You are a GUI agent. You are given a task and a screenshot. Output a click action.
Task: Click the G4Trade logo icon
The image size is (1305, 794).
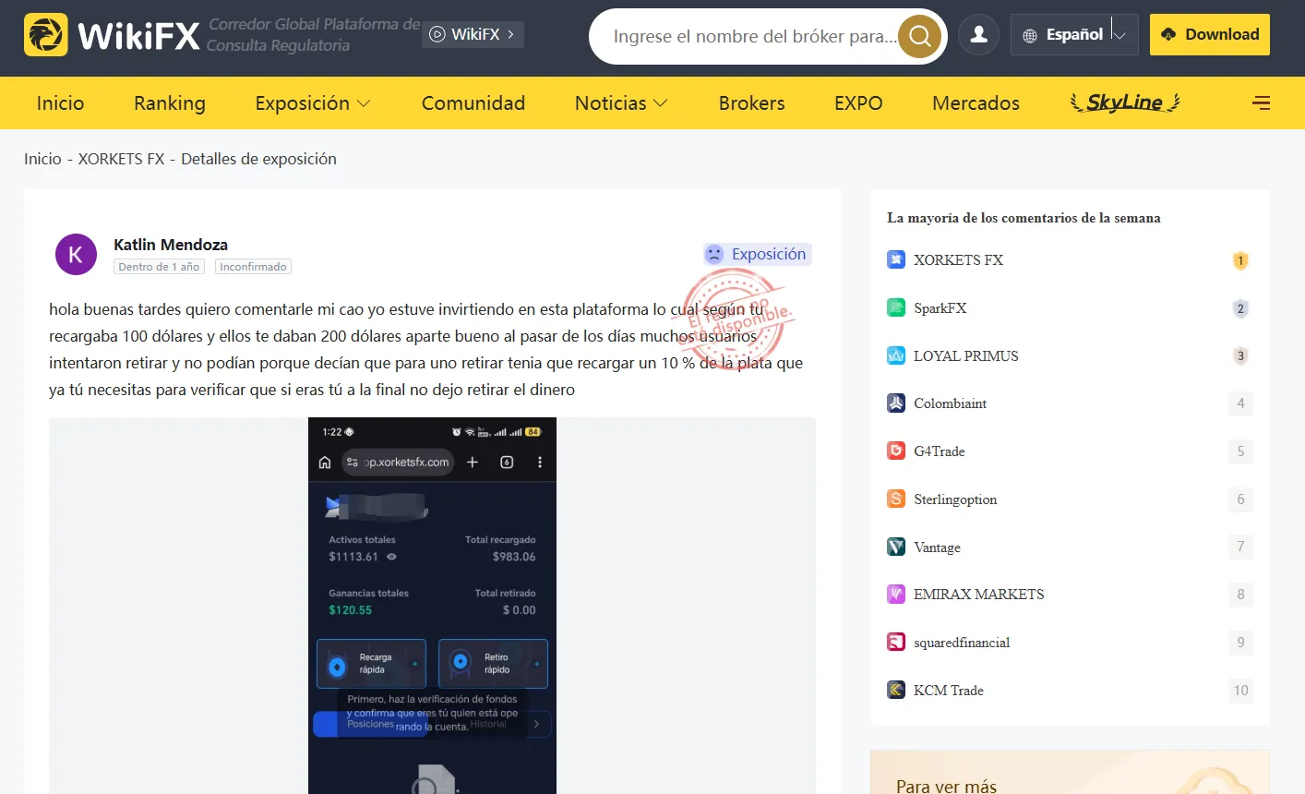pos(896,451)
